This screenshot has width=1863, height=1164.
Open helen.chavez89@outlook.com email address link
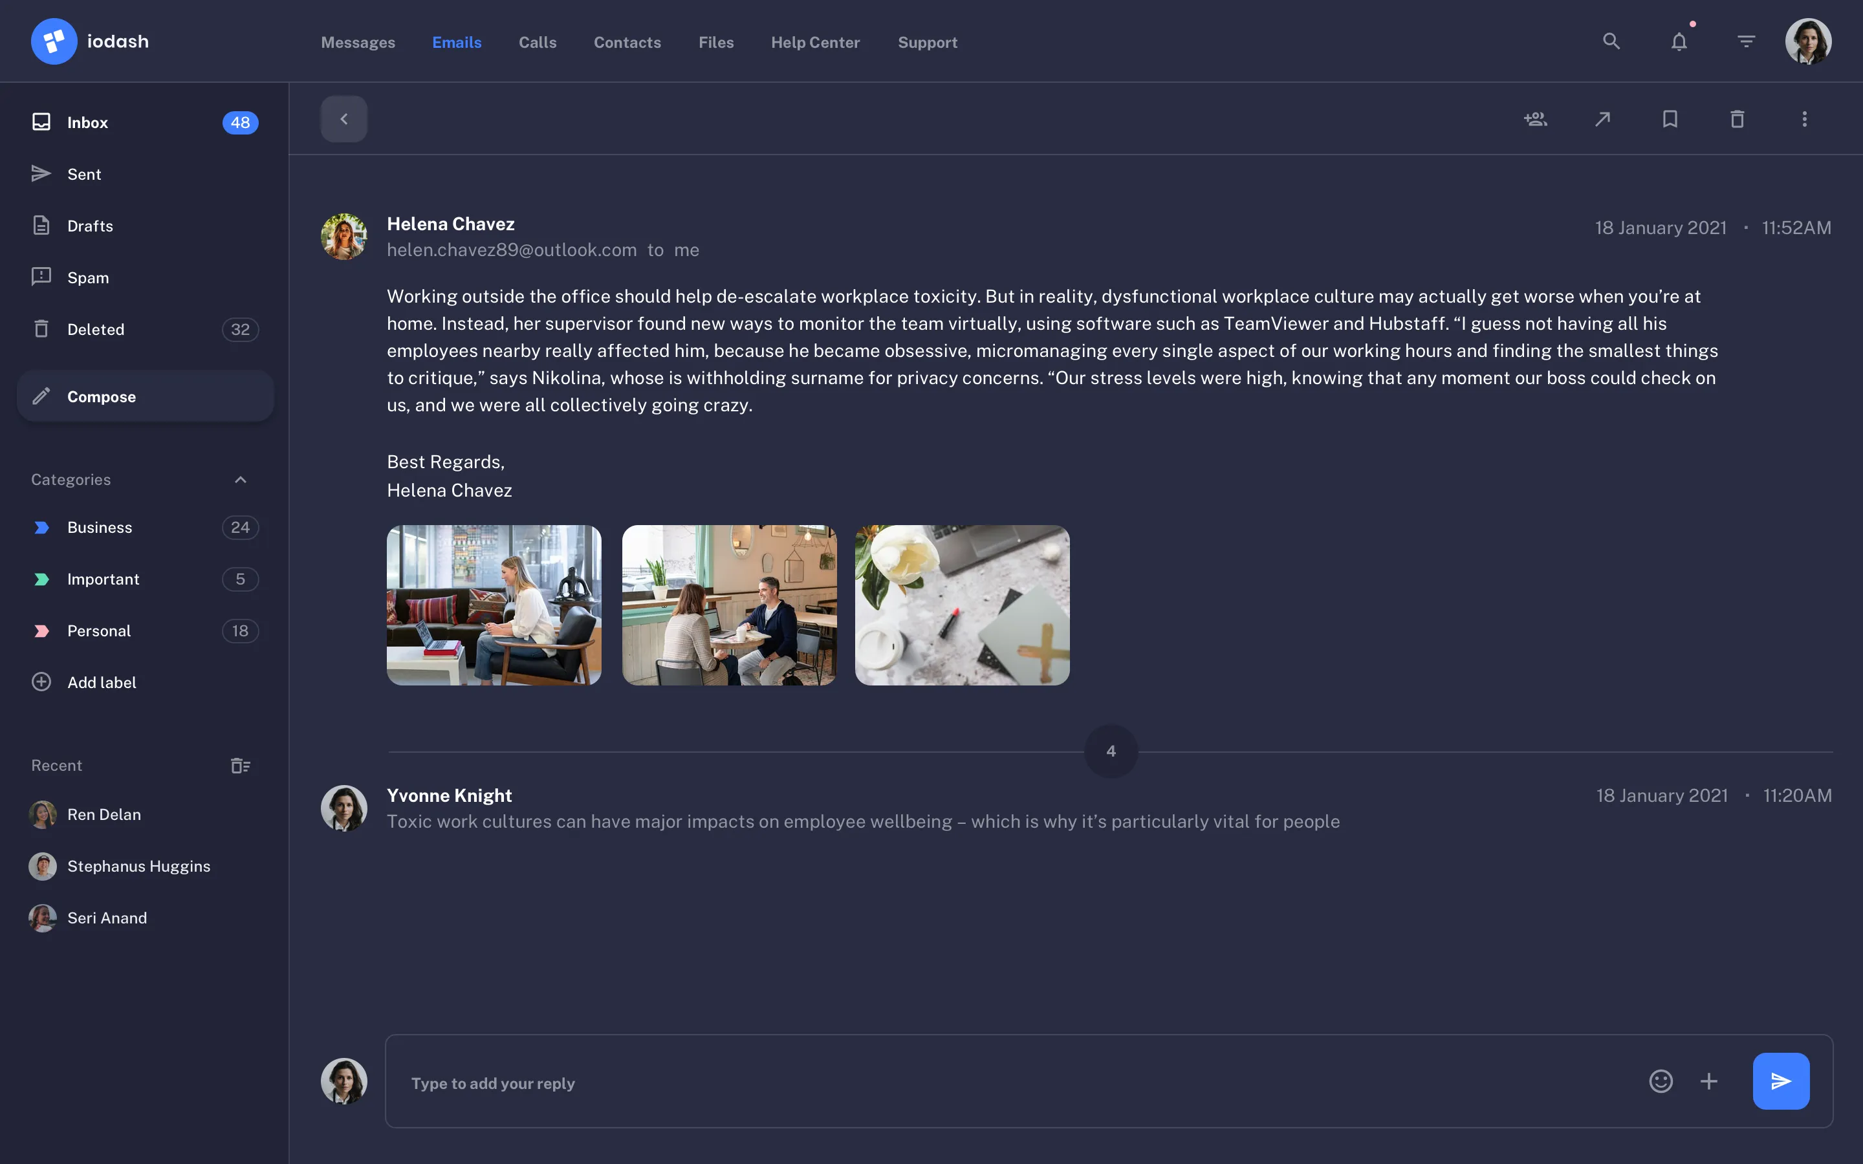tap(511, 250)
